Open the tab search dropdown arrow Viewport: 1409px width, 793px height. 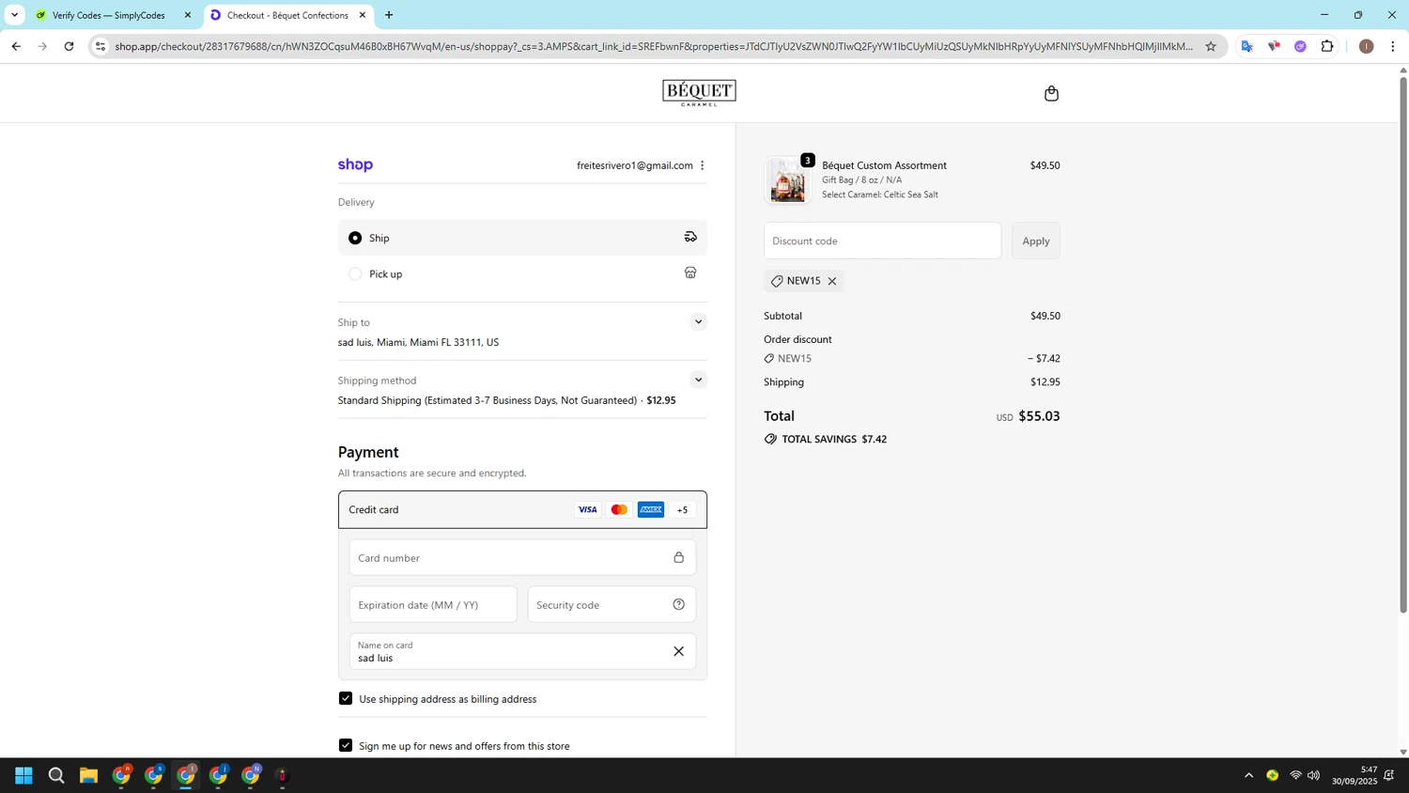click(x=14, y=15)
